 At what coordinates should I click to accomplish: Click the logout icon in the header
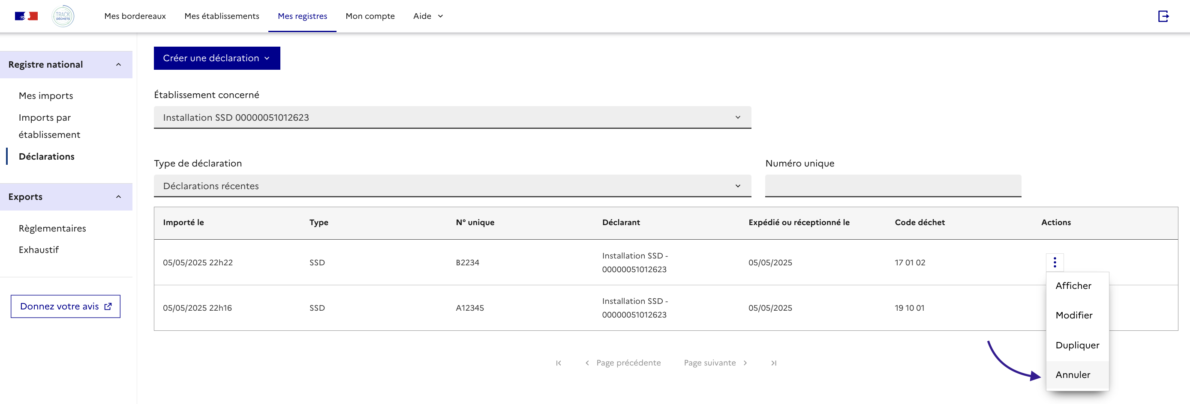pyautogui.click(x=1163, y=16)
